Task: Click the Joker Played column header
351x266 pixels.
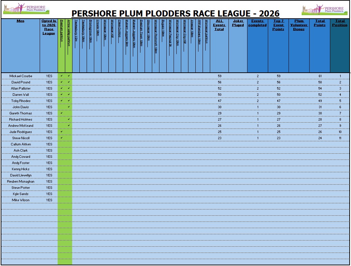Action: 238,23
